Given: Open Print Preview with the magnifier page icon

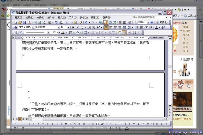Looking at the screenshot, I should pyautogui.click(x=44, y=23).
